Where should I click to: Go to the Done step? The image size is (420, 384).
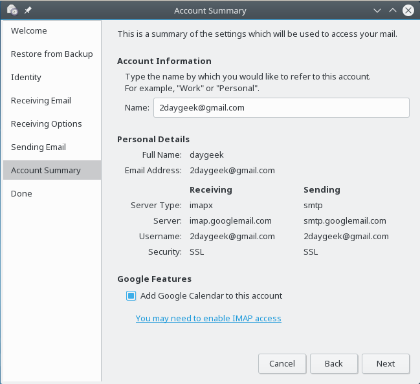[21, 194]
